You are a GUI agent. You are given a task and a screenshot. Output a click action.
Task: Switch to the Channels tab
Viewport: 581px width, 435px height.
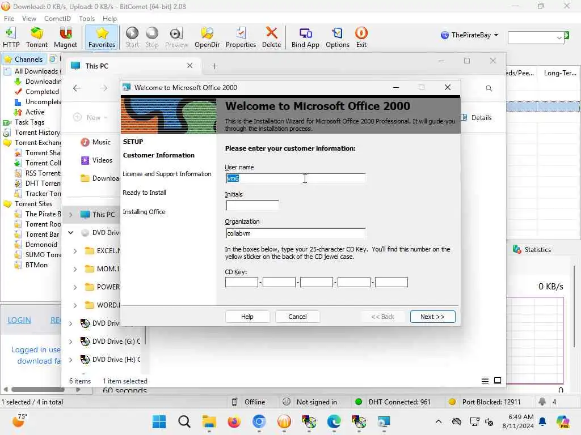(24, 59)
